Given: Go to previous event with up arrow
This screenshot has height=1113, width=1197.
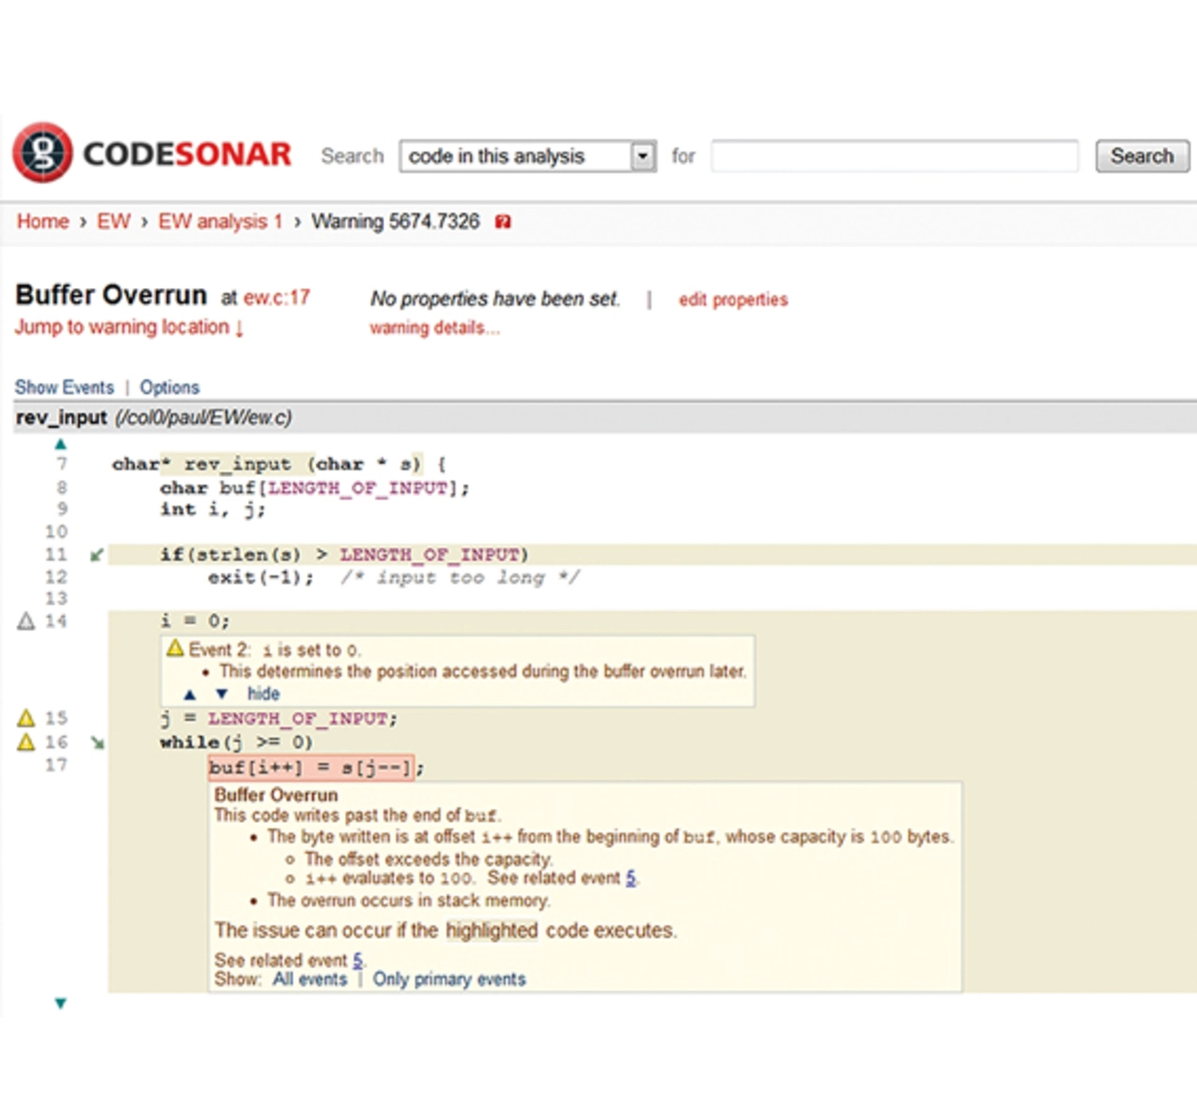Looking at the screenshot, I should 190,694.
